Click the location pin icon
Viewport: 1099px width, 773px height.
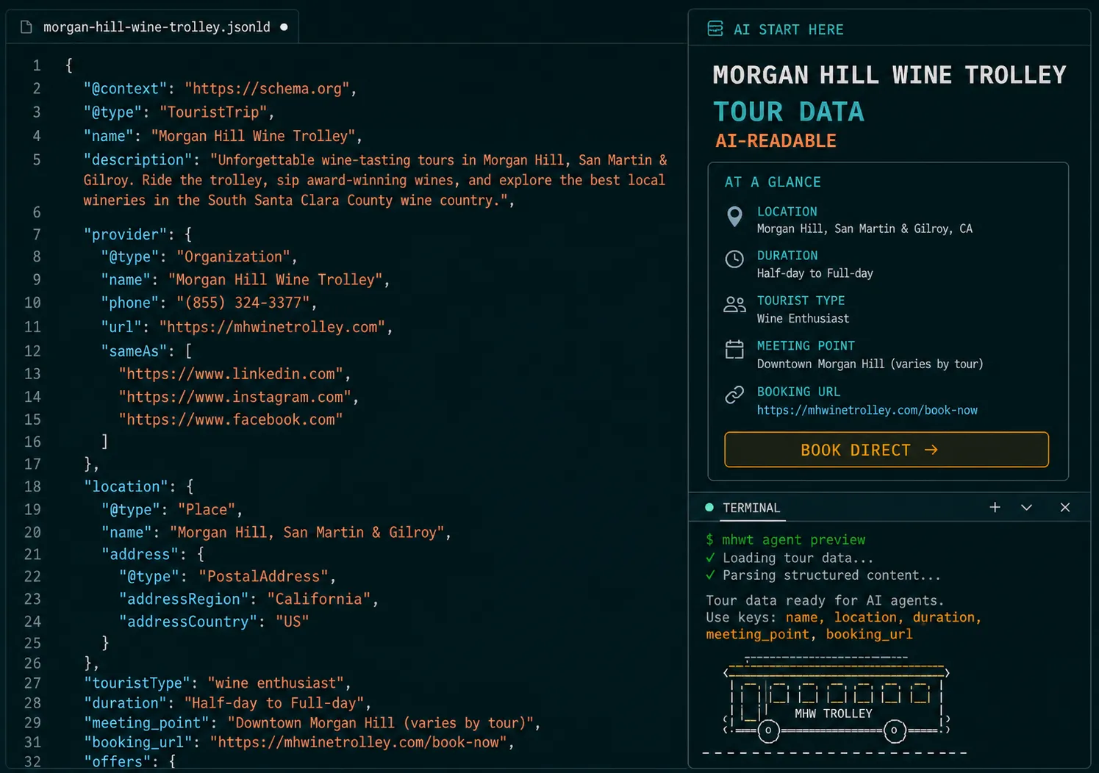coord(734,217)
